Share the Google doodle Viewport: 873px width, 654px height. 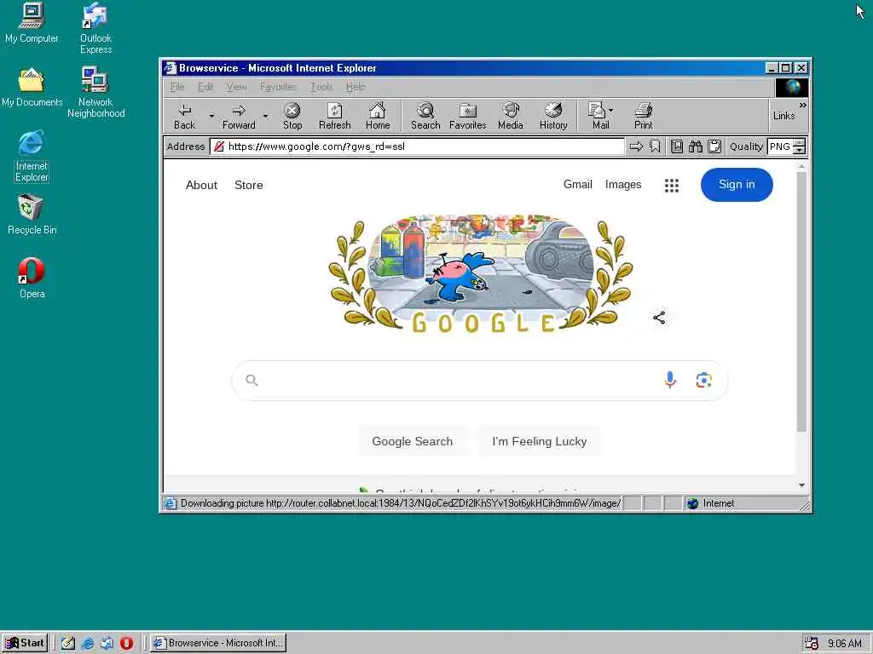pos(659,318)
